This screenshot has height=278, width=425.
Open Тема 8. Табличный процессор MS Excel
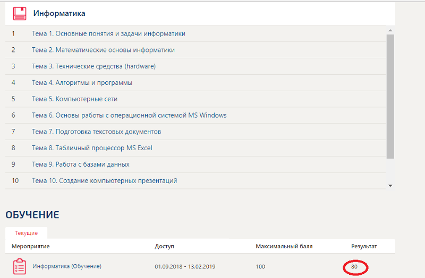point(92,148)
